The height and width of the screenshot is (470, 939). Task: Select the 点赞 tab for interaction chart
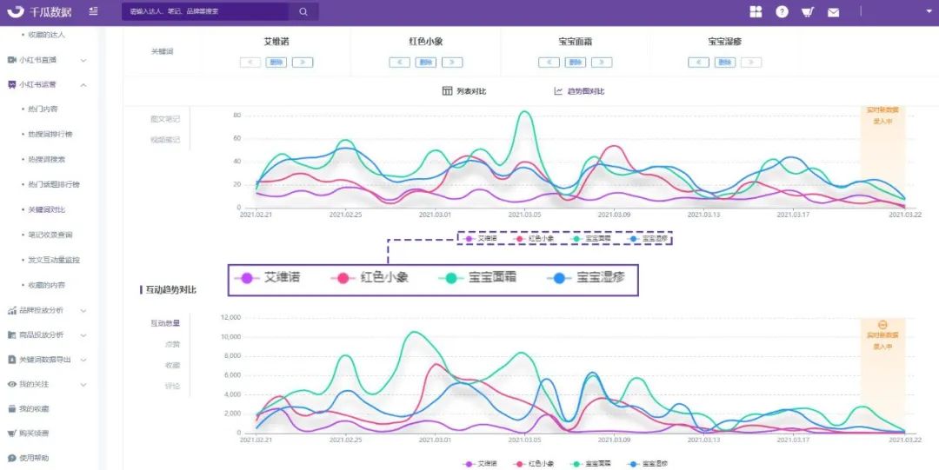click(x=172, y=344)
